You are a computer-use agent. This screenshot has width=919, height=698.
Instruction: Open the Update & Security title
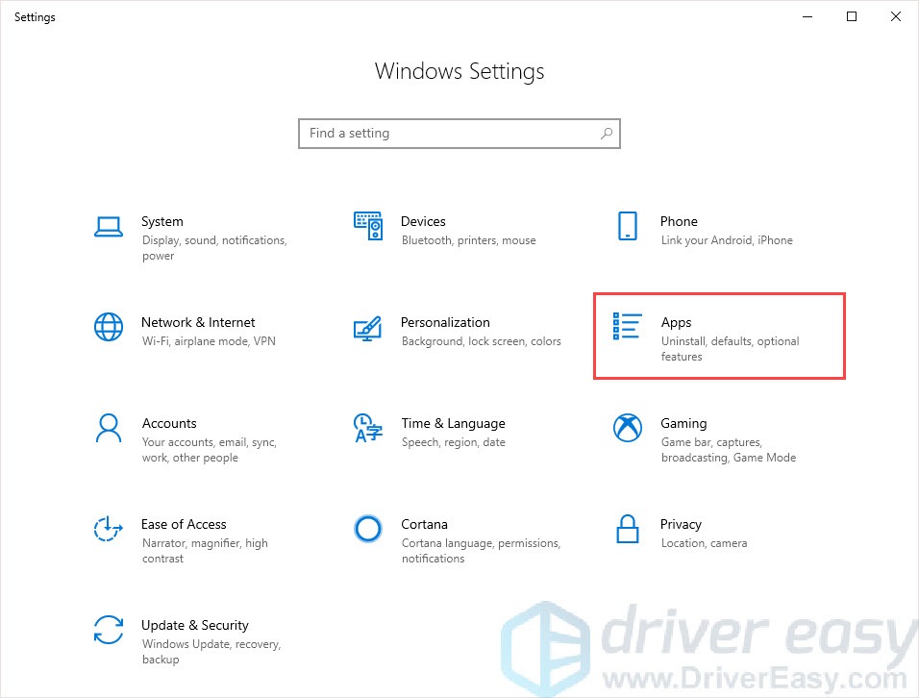(195, 625)
